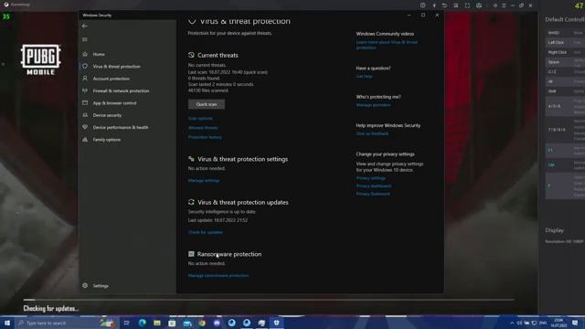This screenshot has height=329, width=585.
Task: Select Virus & threat protection in sidebar
Action: click(x=116, y=67)
